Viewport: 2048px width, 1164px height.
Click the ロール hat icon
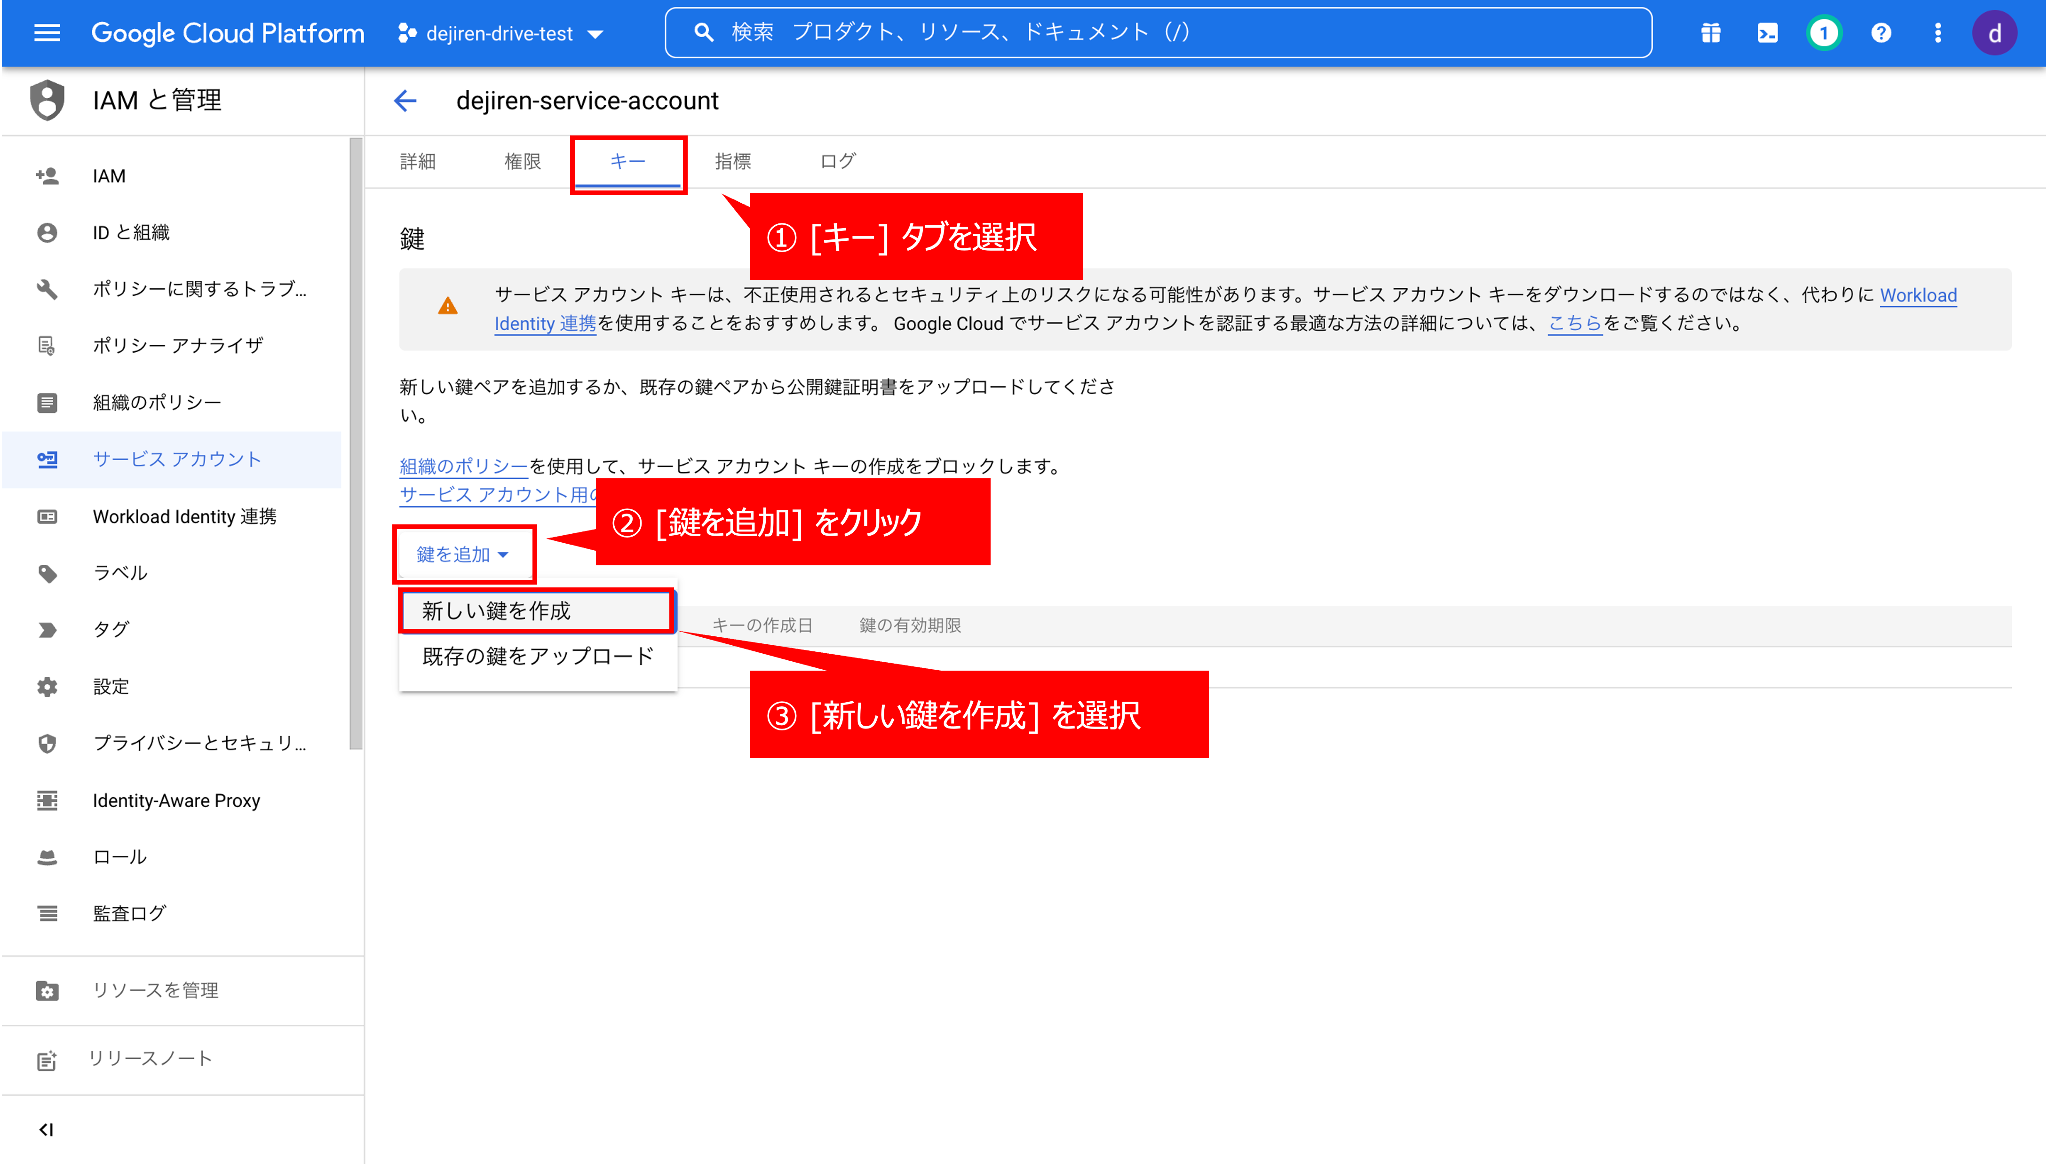coord(47,857)
